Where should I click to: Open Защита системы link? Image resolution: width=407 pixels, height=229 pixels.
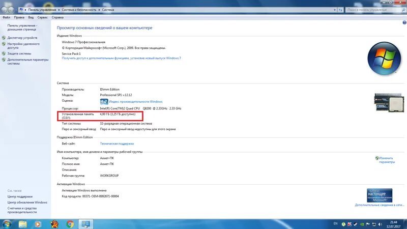19,53
